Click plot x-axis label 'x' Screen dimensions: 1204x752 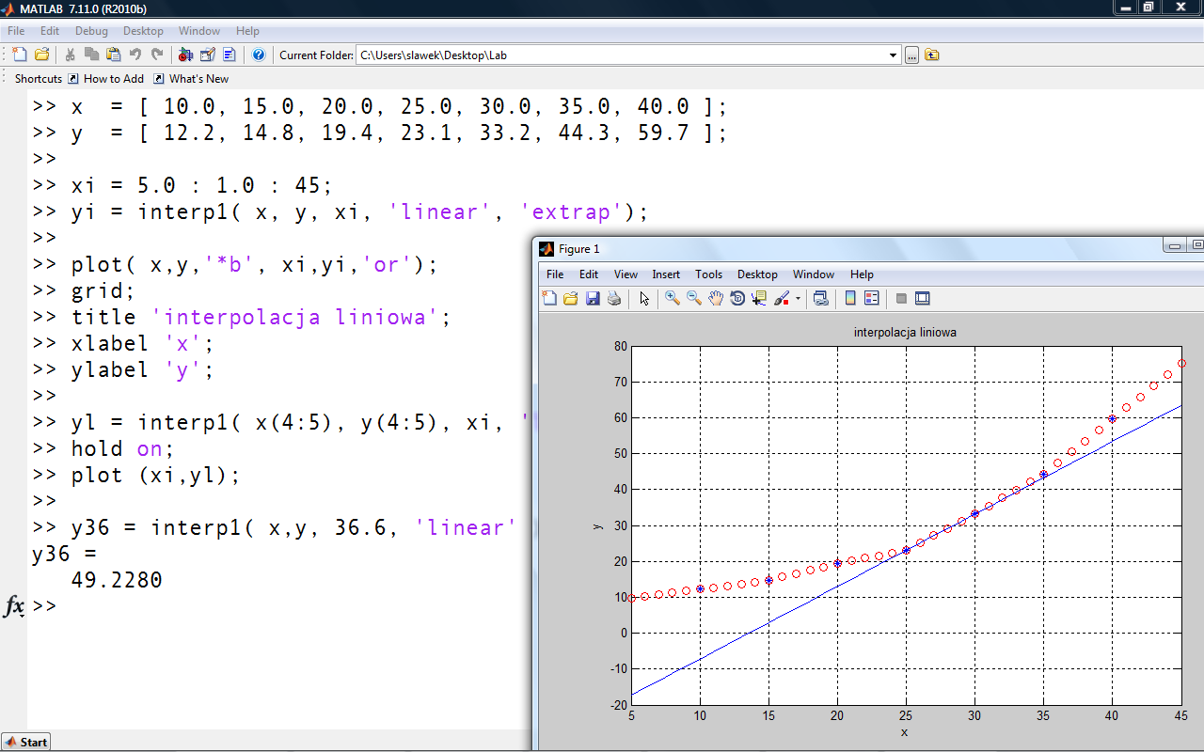904,732
